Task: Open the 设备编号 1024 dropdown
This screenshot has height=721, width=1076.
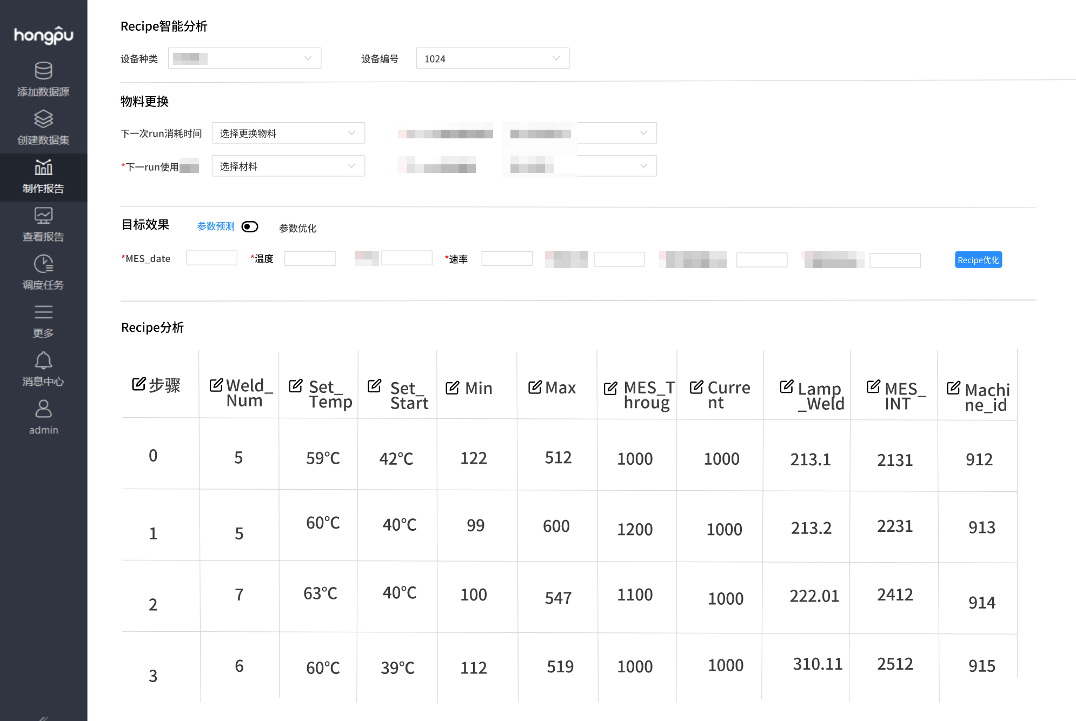Action: 492,58
